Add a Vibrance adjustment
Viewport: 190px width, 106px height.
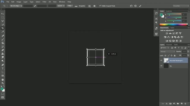click(180, 33)
